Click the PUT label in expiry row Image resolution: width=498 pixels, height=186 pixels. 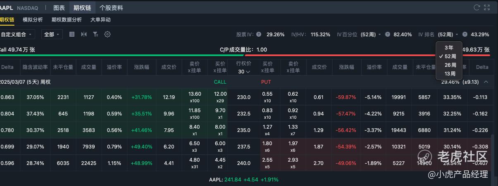[x=266, y=82]
